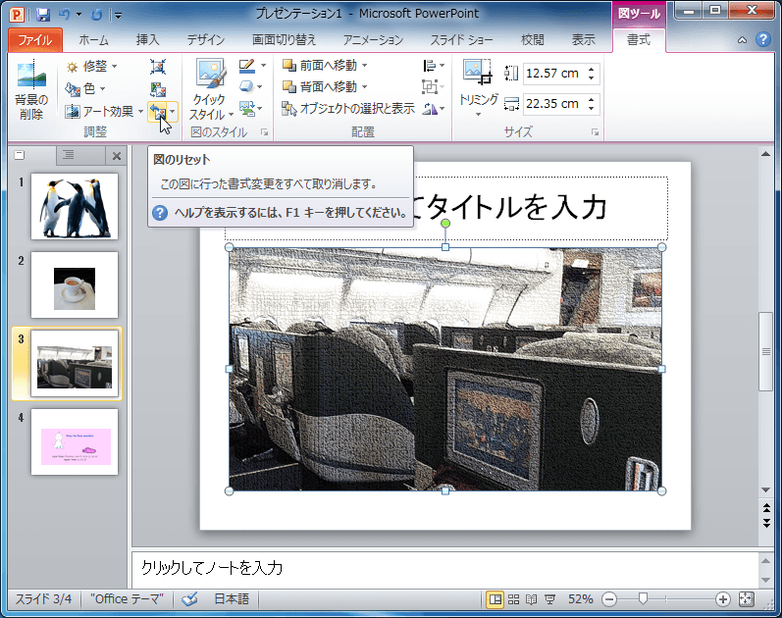Viewport: 782px width, 618px height.
Task: Open the 修整 (Corrections) menu
Action: point(92,66)
